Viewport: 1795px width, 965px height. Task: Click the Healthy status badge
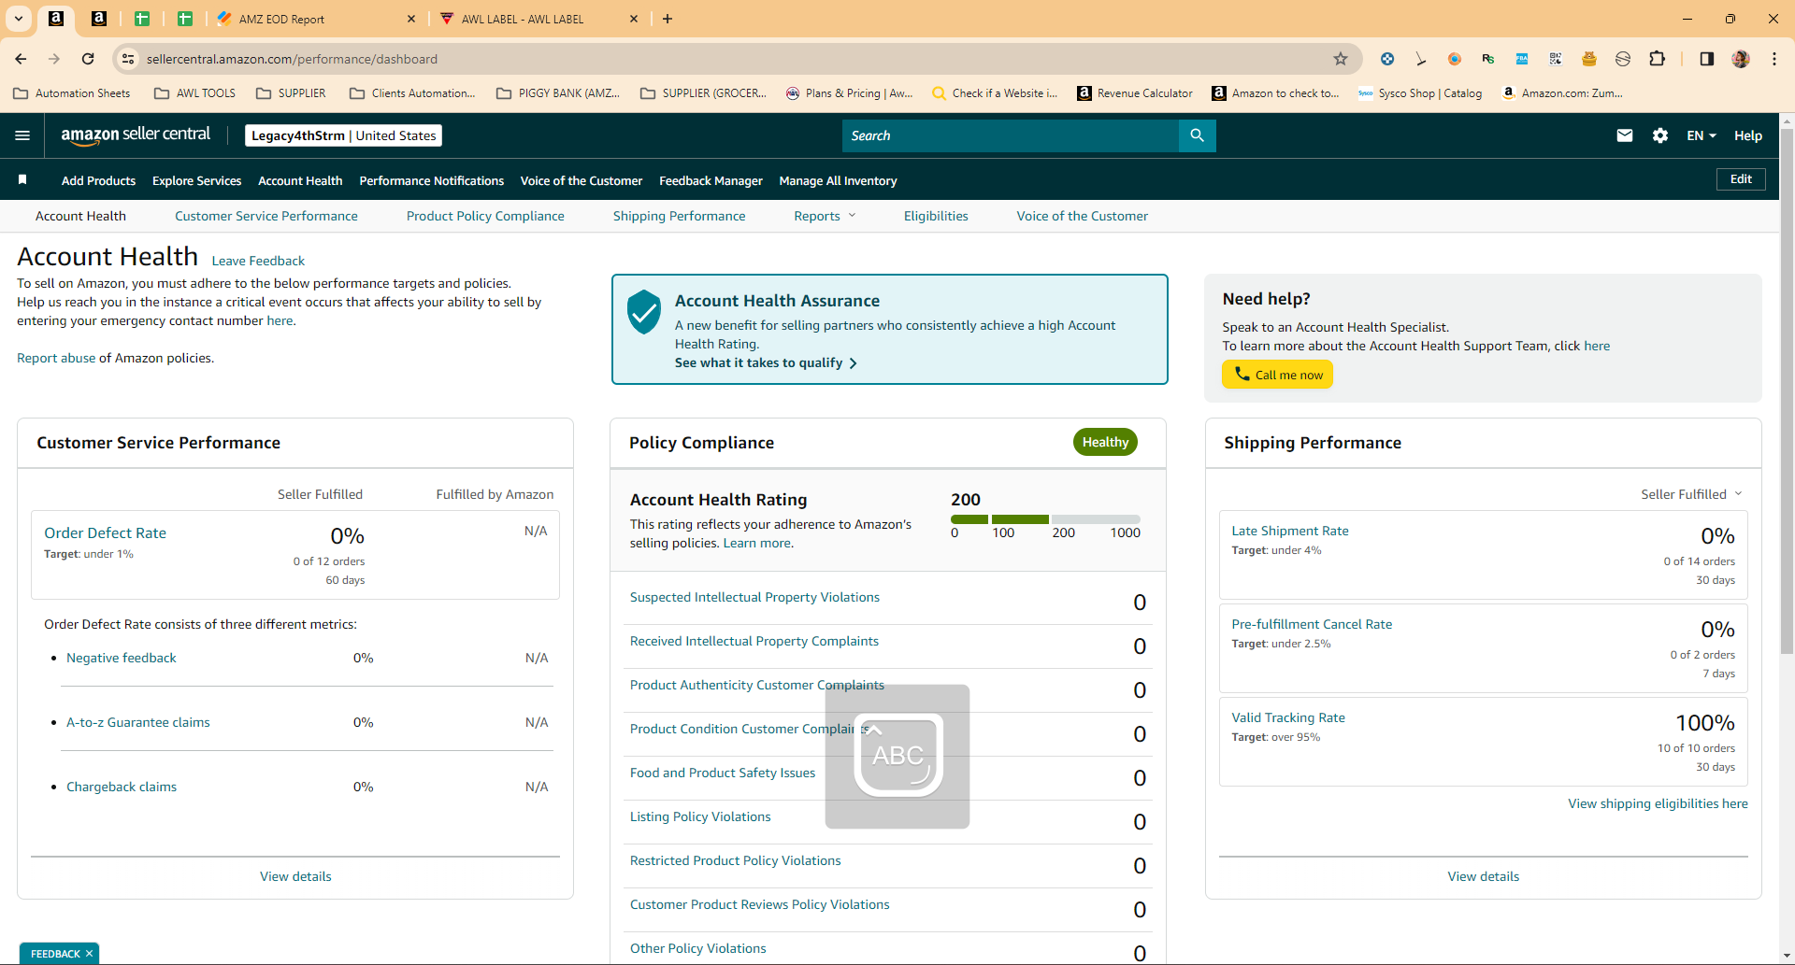1105,442
